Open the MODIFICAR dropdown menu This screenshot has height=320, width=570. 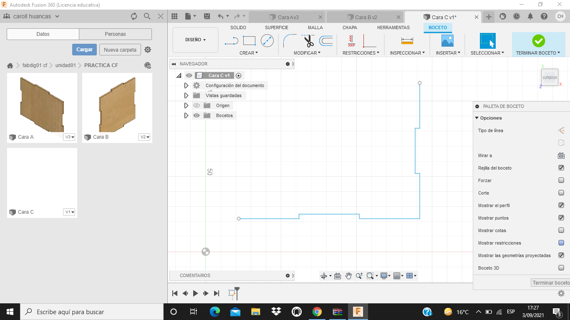coord(307,53)
